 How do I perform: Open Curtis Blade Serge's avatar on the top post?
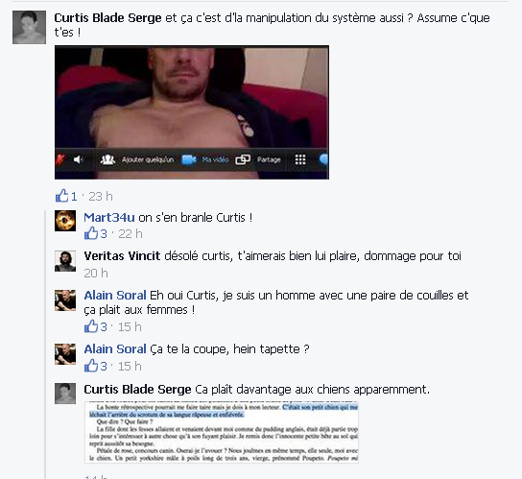point(30,27)
